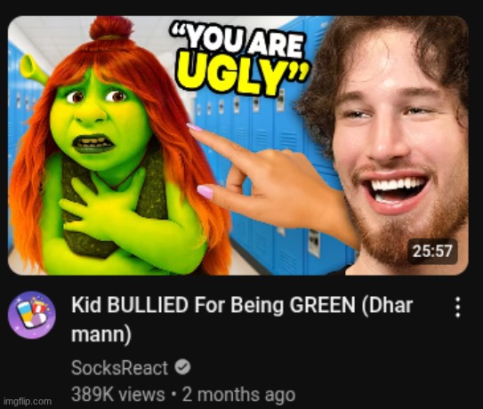The image size is (483, 409).
Task: Click the verified checkmark badge
Action: (x=182, y=367)
